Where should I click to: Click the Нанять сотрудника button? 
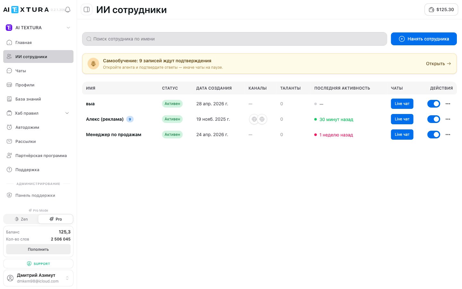(424, 39)
